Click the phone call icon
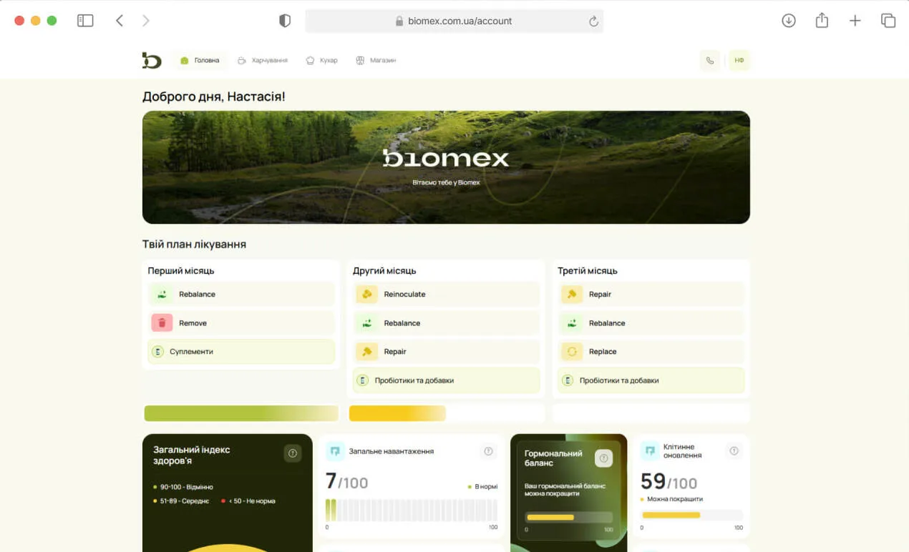 coord(709,61)
